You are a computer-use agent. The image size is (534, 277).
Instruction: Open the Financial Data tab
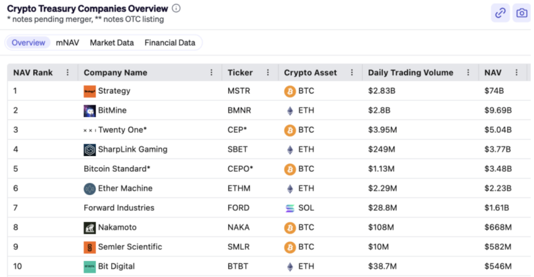pos(170,42)
